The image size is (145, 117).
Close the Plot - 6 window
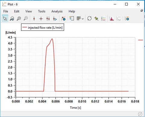(x=138, y=4)
